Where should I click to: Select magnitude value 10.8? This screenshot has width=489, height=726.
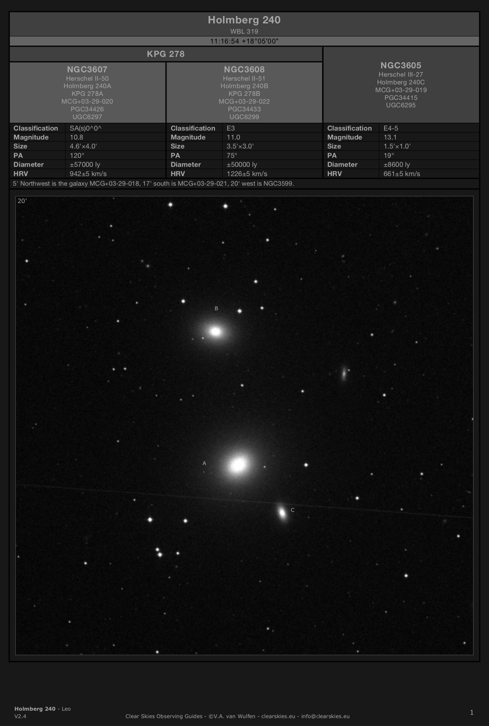[x=77, y=137]
